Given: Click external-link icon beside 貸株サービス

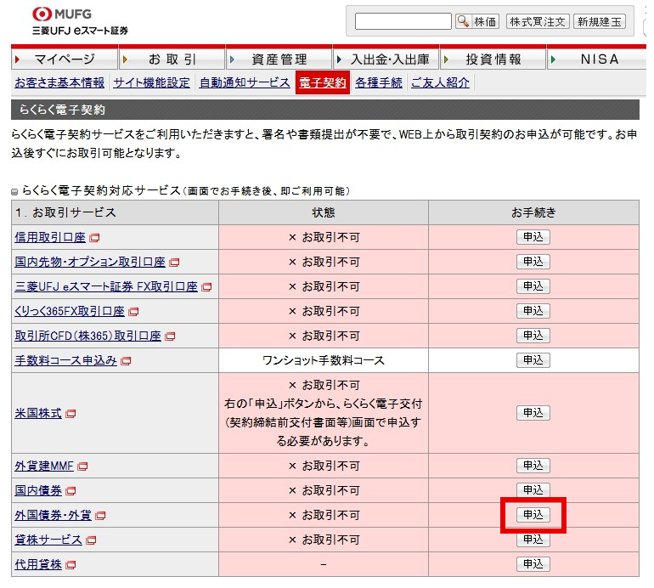Looking at the screenshot, I should click(x=91, y=540).
